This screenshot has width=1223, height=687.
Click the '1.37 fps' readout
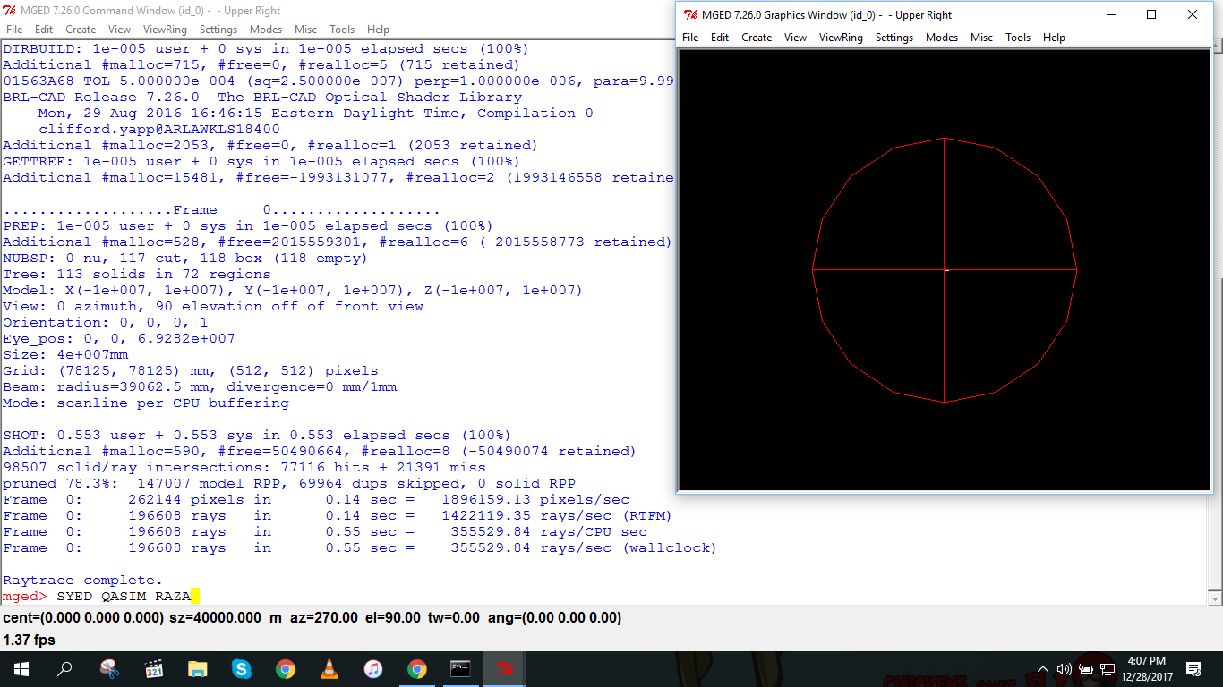(30, 640)
